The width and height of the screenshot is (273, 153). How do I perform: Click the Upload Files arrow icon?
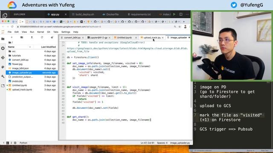[32, 37]
